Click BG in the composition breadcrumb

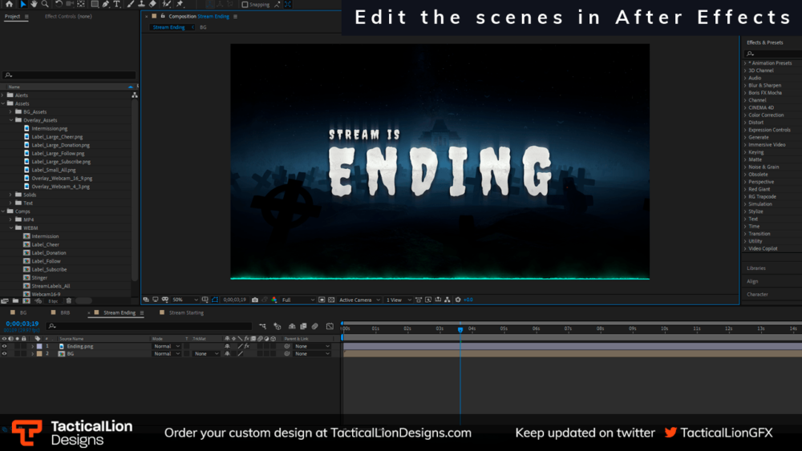tap(203, 27)
